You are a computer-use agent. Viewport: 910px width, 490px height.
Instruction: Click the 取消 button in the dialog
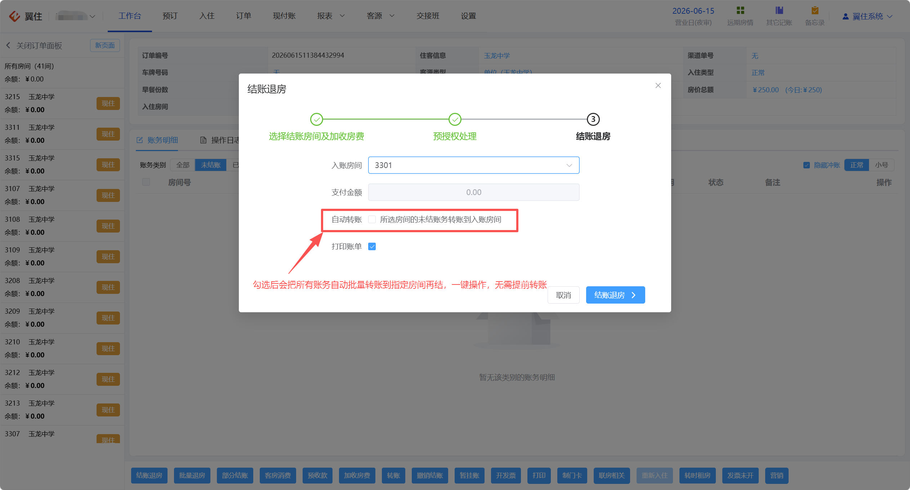(x=563, y=295)
